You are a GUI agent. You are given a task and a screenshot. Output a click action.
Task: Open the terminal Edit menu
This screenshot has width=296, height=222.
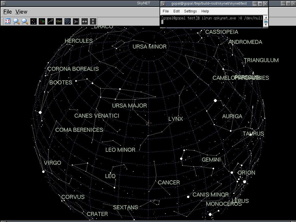click(x=176, y=11)
